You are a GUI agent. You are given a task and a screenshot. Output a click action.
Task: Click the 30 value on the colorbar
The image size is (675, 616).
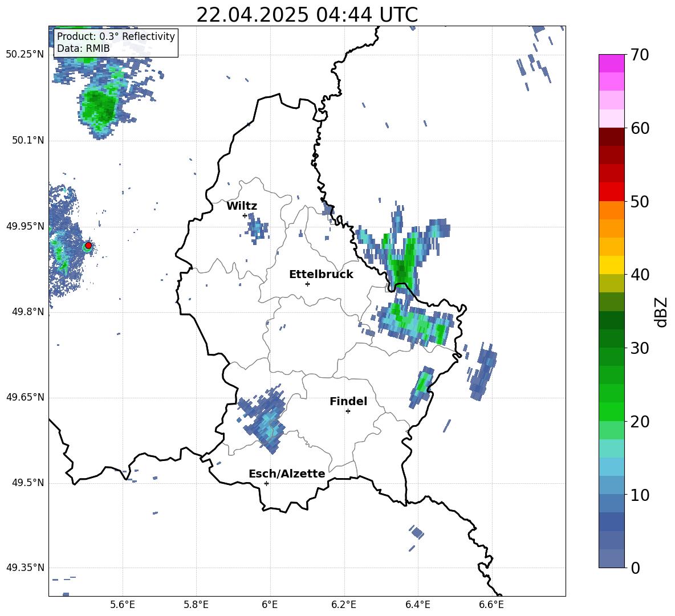(640, 348)
